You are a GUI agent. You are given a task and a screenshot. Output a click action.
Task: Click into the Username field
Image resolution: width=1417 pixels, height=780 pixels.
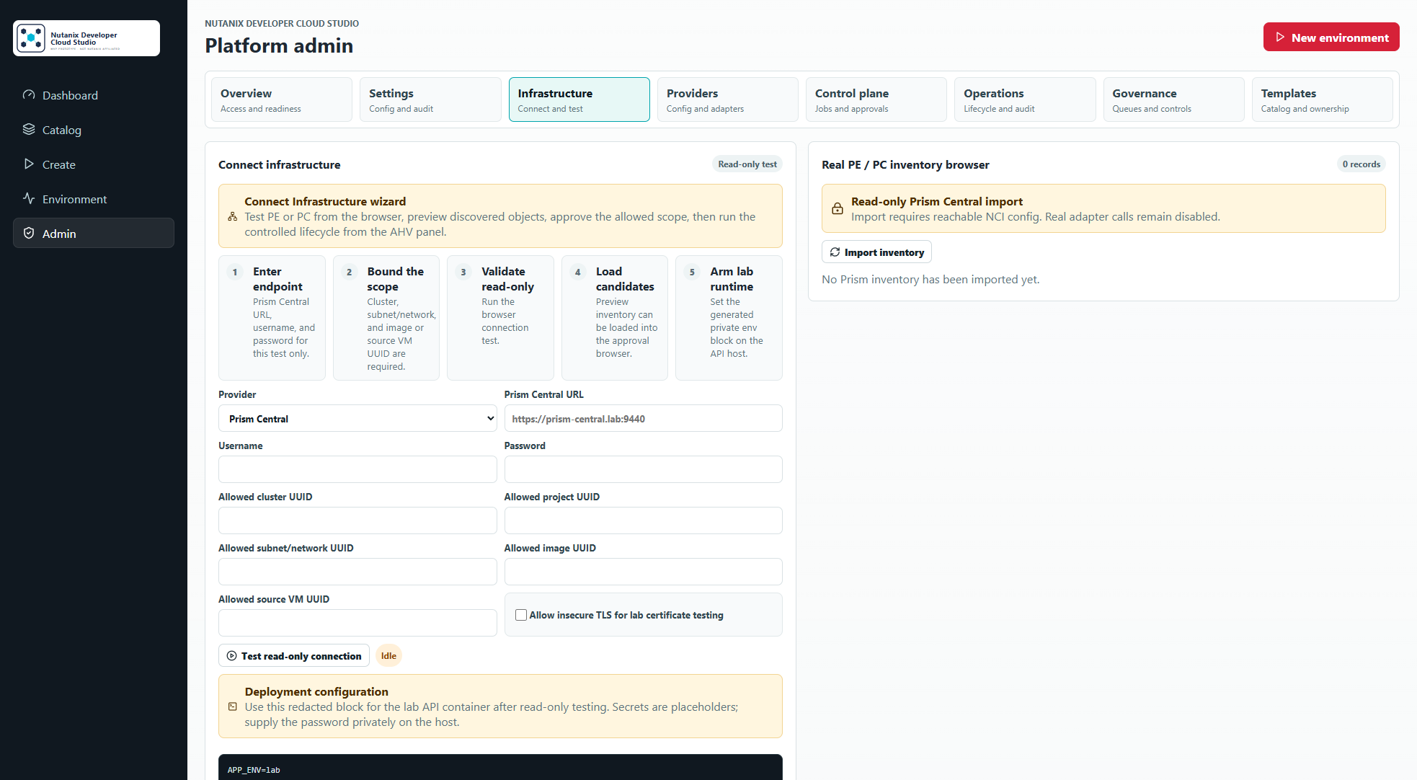point(357,470)
